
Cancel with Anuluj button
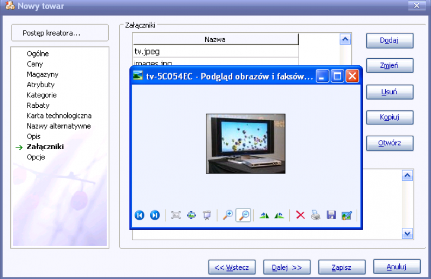[x=397, y=267]
